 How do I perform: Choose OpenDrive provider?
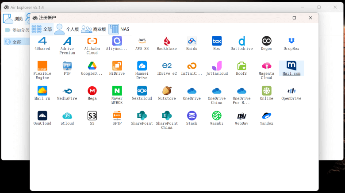[291, 91]
